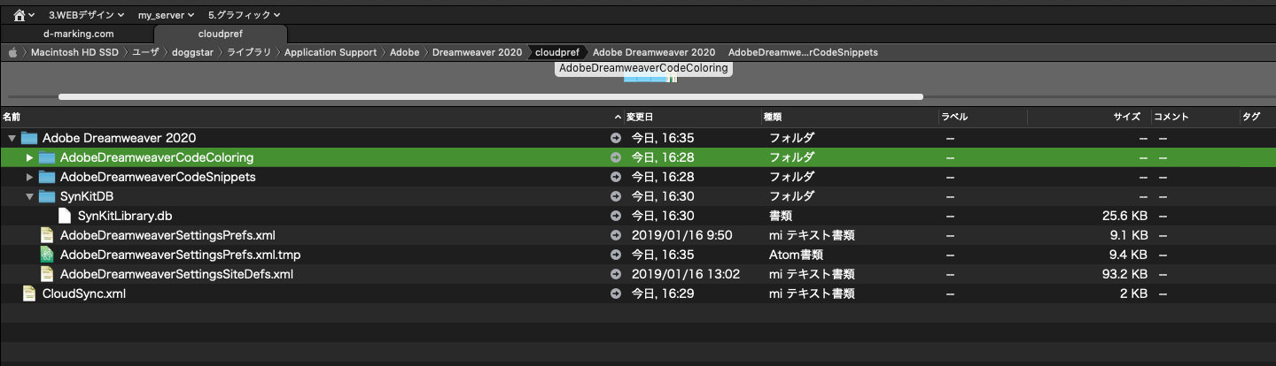This screenshot has height=366, width=1276.
Task: Click arrow button on AdobeDreamweaverCodeSnippets row
Action: tap(616, 177)
